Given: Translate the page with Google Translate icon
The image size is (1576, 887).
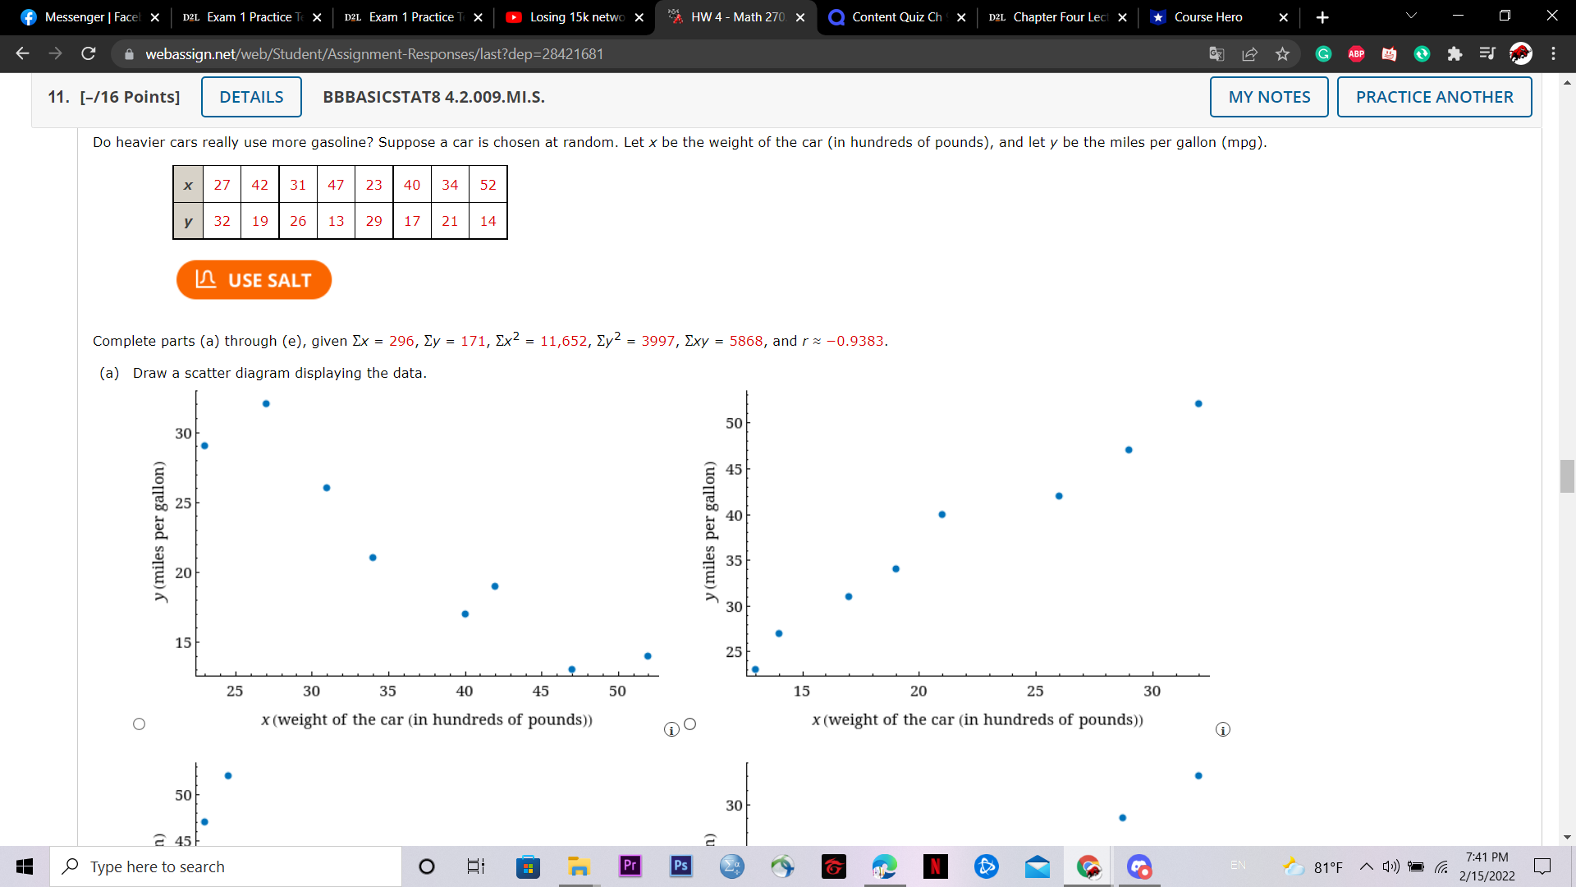Looking at the screenshot, I should coord(1216,53).
